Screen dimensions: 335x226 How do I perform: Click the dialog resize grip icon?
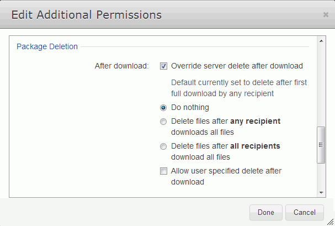tap(330, 222)
